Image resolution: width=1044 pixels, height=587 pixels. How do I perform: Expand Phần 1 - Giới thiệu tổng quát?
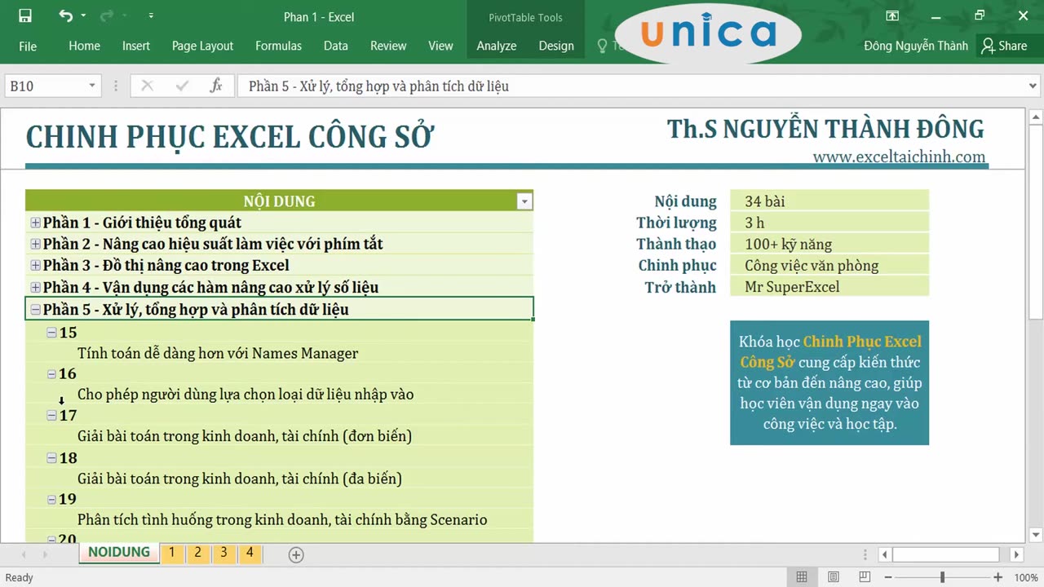(x=35, y=223)
